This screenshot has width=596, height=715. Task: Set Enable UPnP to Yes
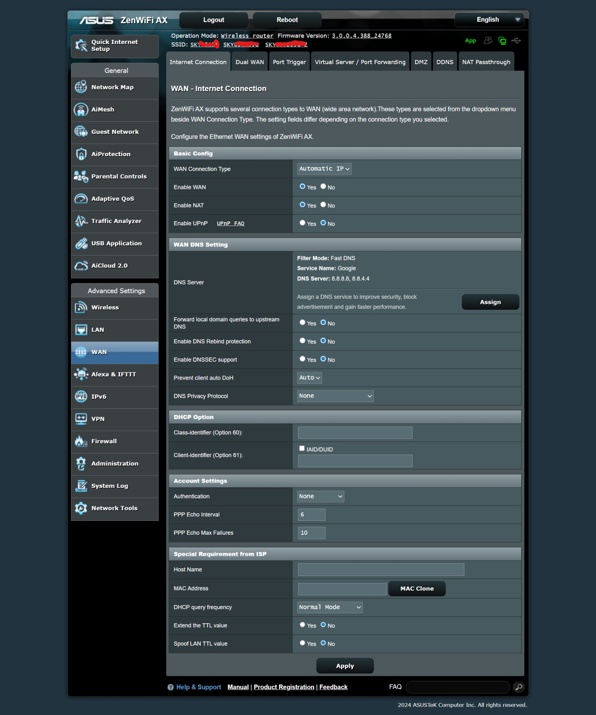[302, 223]
